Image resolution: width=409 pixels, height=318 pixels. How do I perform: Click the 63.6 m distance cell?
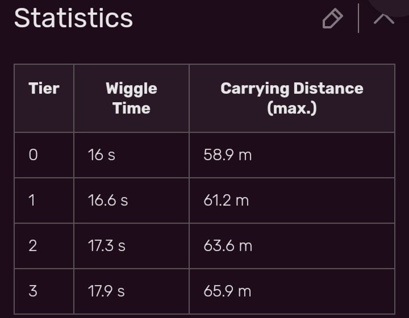pyautogui.click(x=292, y=246)
